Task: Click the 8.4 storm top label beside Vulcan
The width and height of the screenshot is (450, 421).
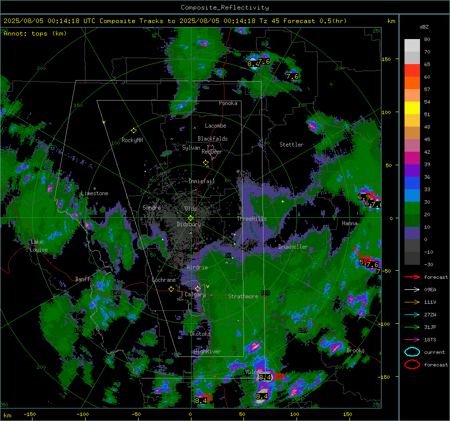Action: (x=264, y=377)
